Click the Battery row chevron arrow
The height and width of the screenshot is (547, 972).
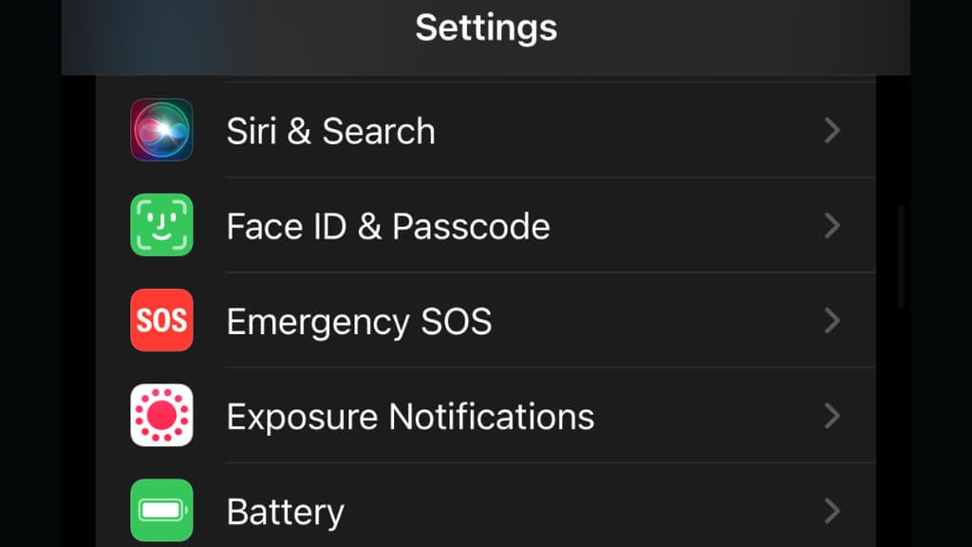832,511
